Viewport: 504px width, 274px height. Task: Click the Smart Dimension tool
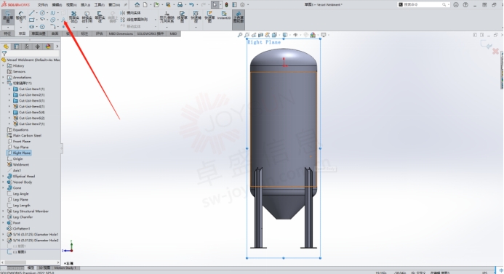(20, 17)
